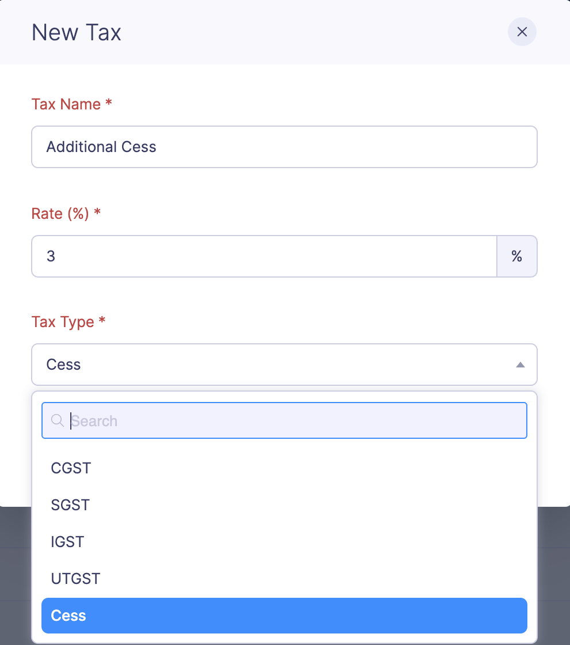The image size is (570, 645).
Task: Click inside the Search box
Action: [x=284, y=420]
